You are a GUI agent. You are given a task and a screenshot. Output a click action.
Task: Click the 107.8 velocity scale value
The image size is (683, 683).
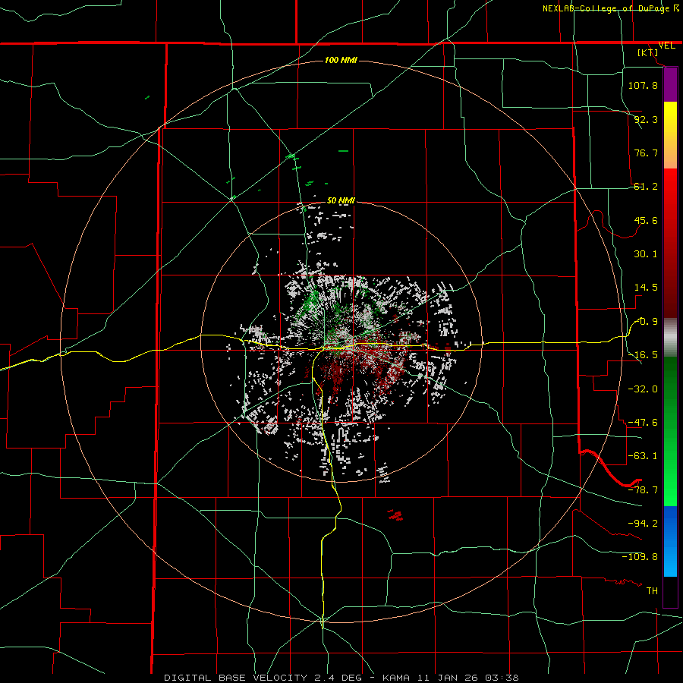(x=643, y=85)
